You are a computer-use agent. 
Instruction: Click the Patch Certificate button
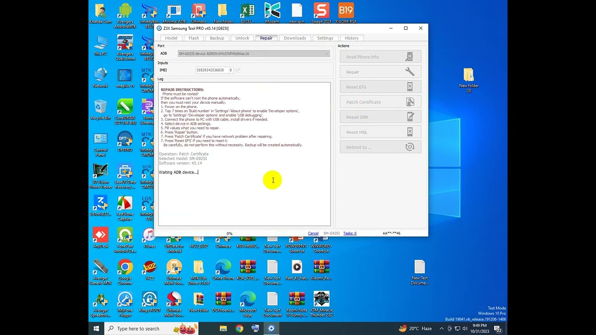pyautogui.click(x=380, y=102)
